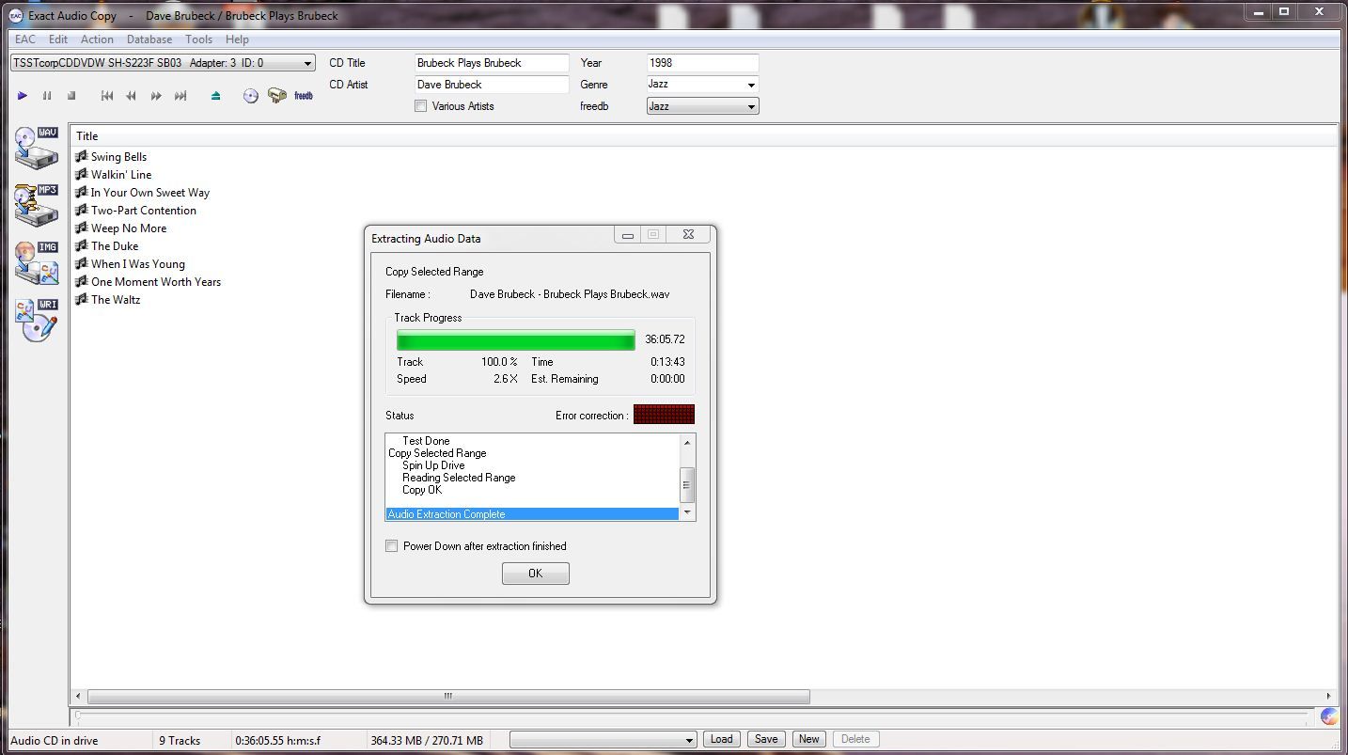Toggle the Various Artists checkbox

pyautogui.click(x=420, y=106)
